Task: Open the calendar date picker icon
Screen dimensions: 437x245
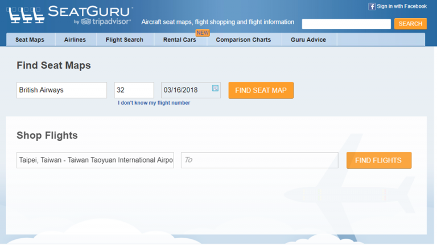Action: (x=215, y=88)
